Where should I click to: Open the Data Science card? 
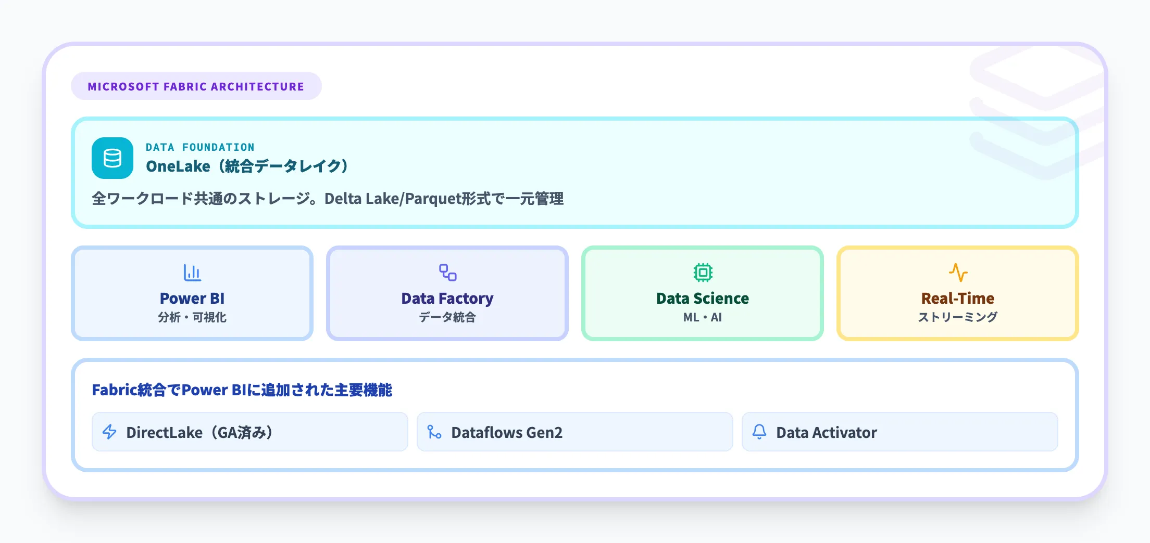coord(703,293)
